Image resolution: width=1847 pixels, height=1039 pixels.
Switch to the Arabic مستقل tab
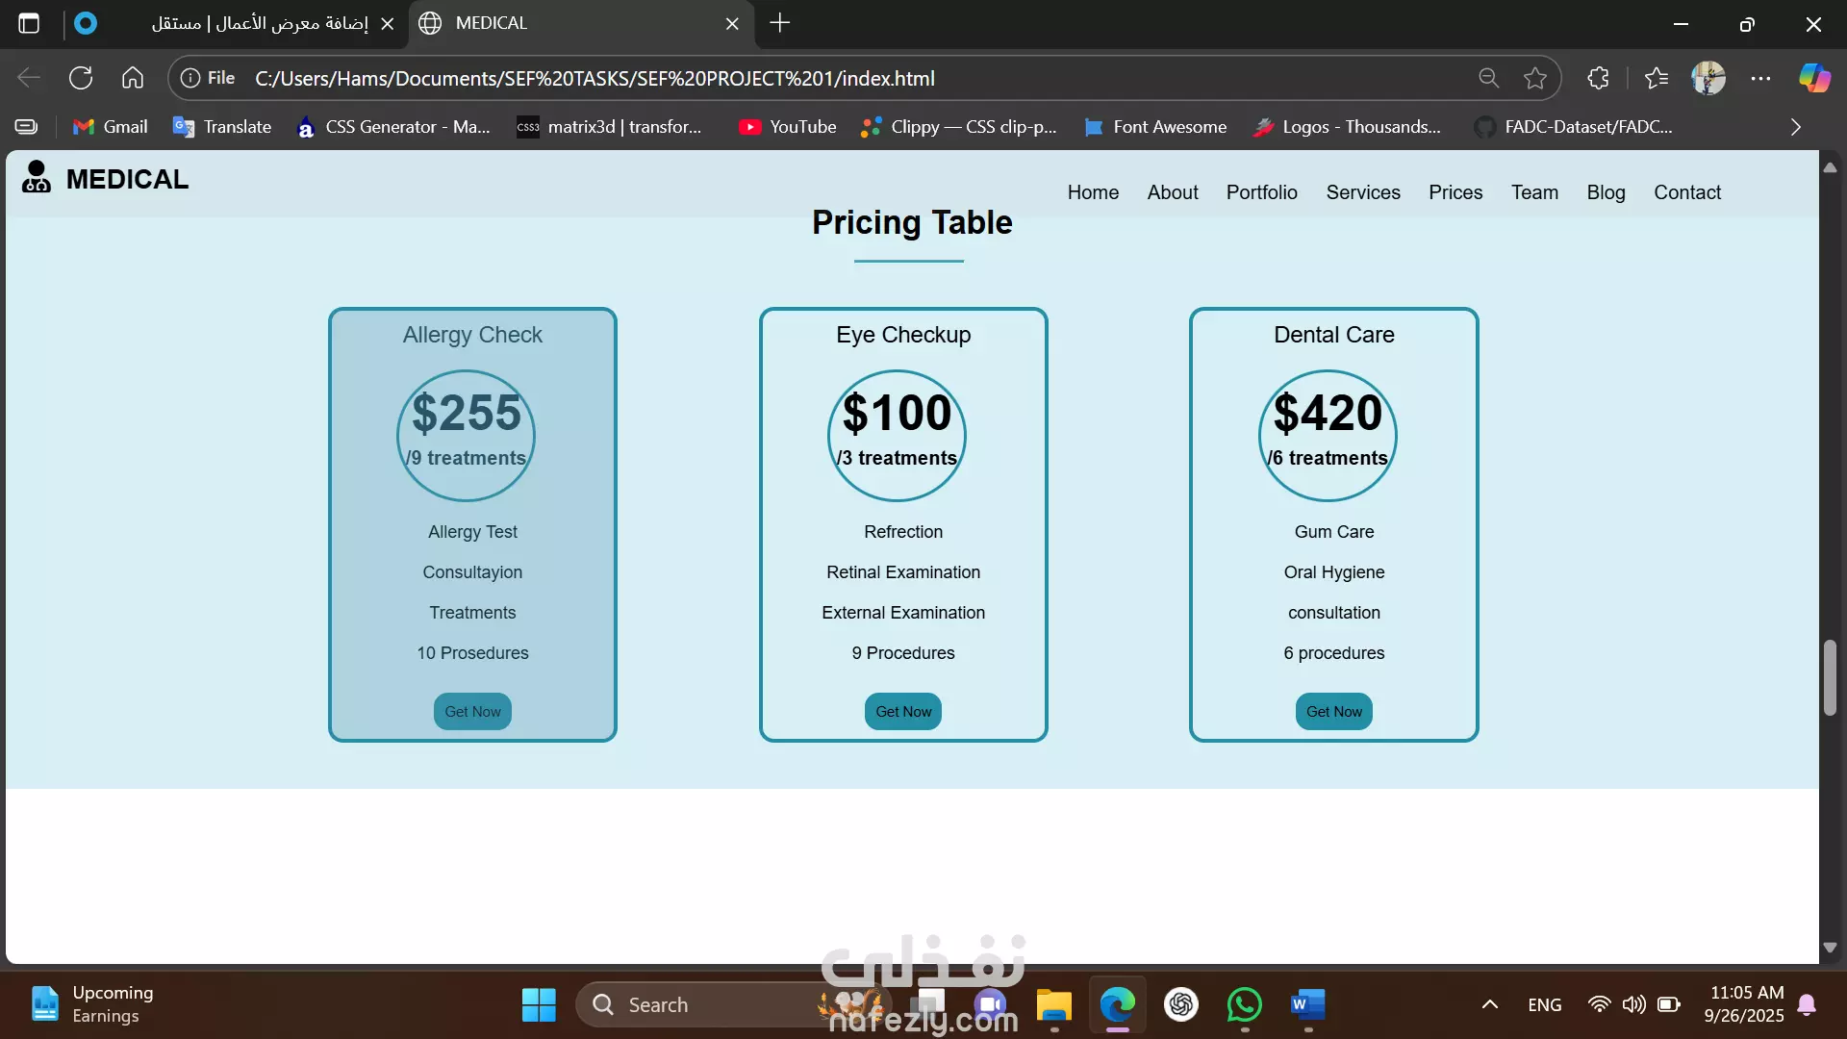coord(260,23)
